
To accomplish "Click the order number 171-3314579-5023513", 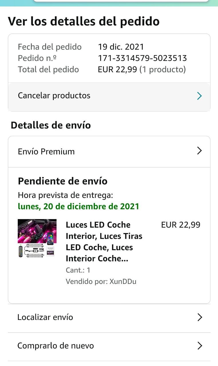I will [142, 58].
